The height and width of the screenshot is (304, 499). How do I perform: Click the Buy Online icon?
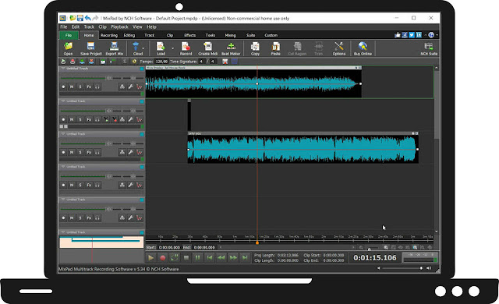click(x=363, y=47)
